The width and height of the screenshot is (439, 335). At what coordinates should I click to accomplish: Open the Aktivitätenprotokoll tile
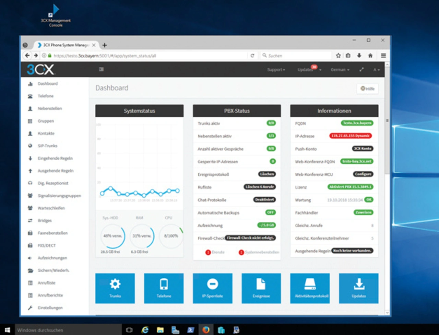(x=310, y=288)
